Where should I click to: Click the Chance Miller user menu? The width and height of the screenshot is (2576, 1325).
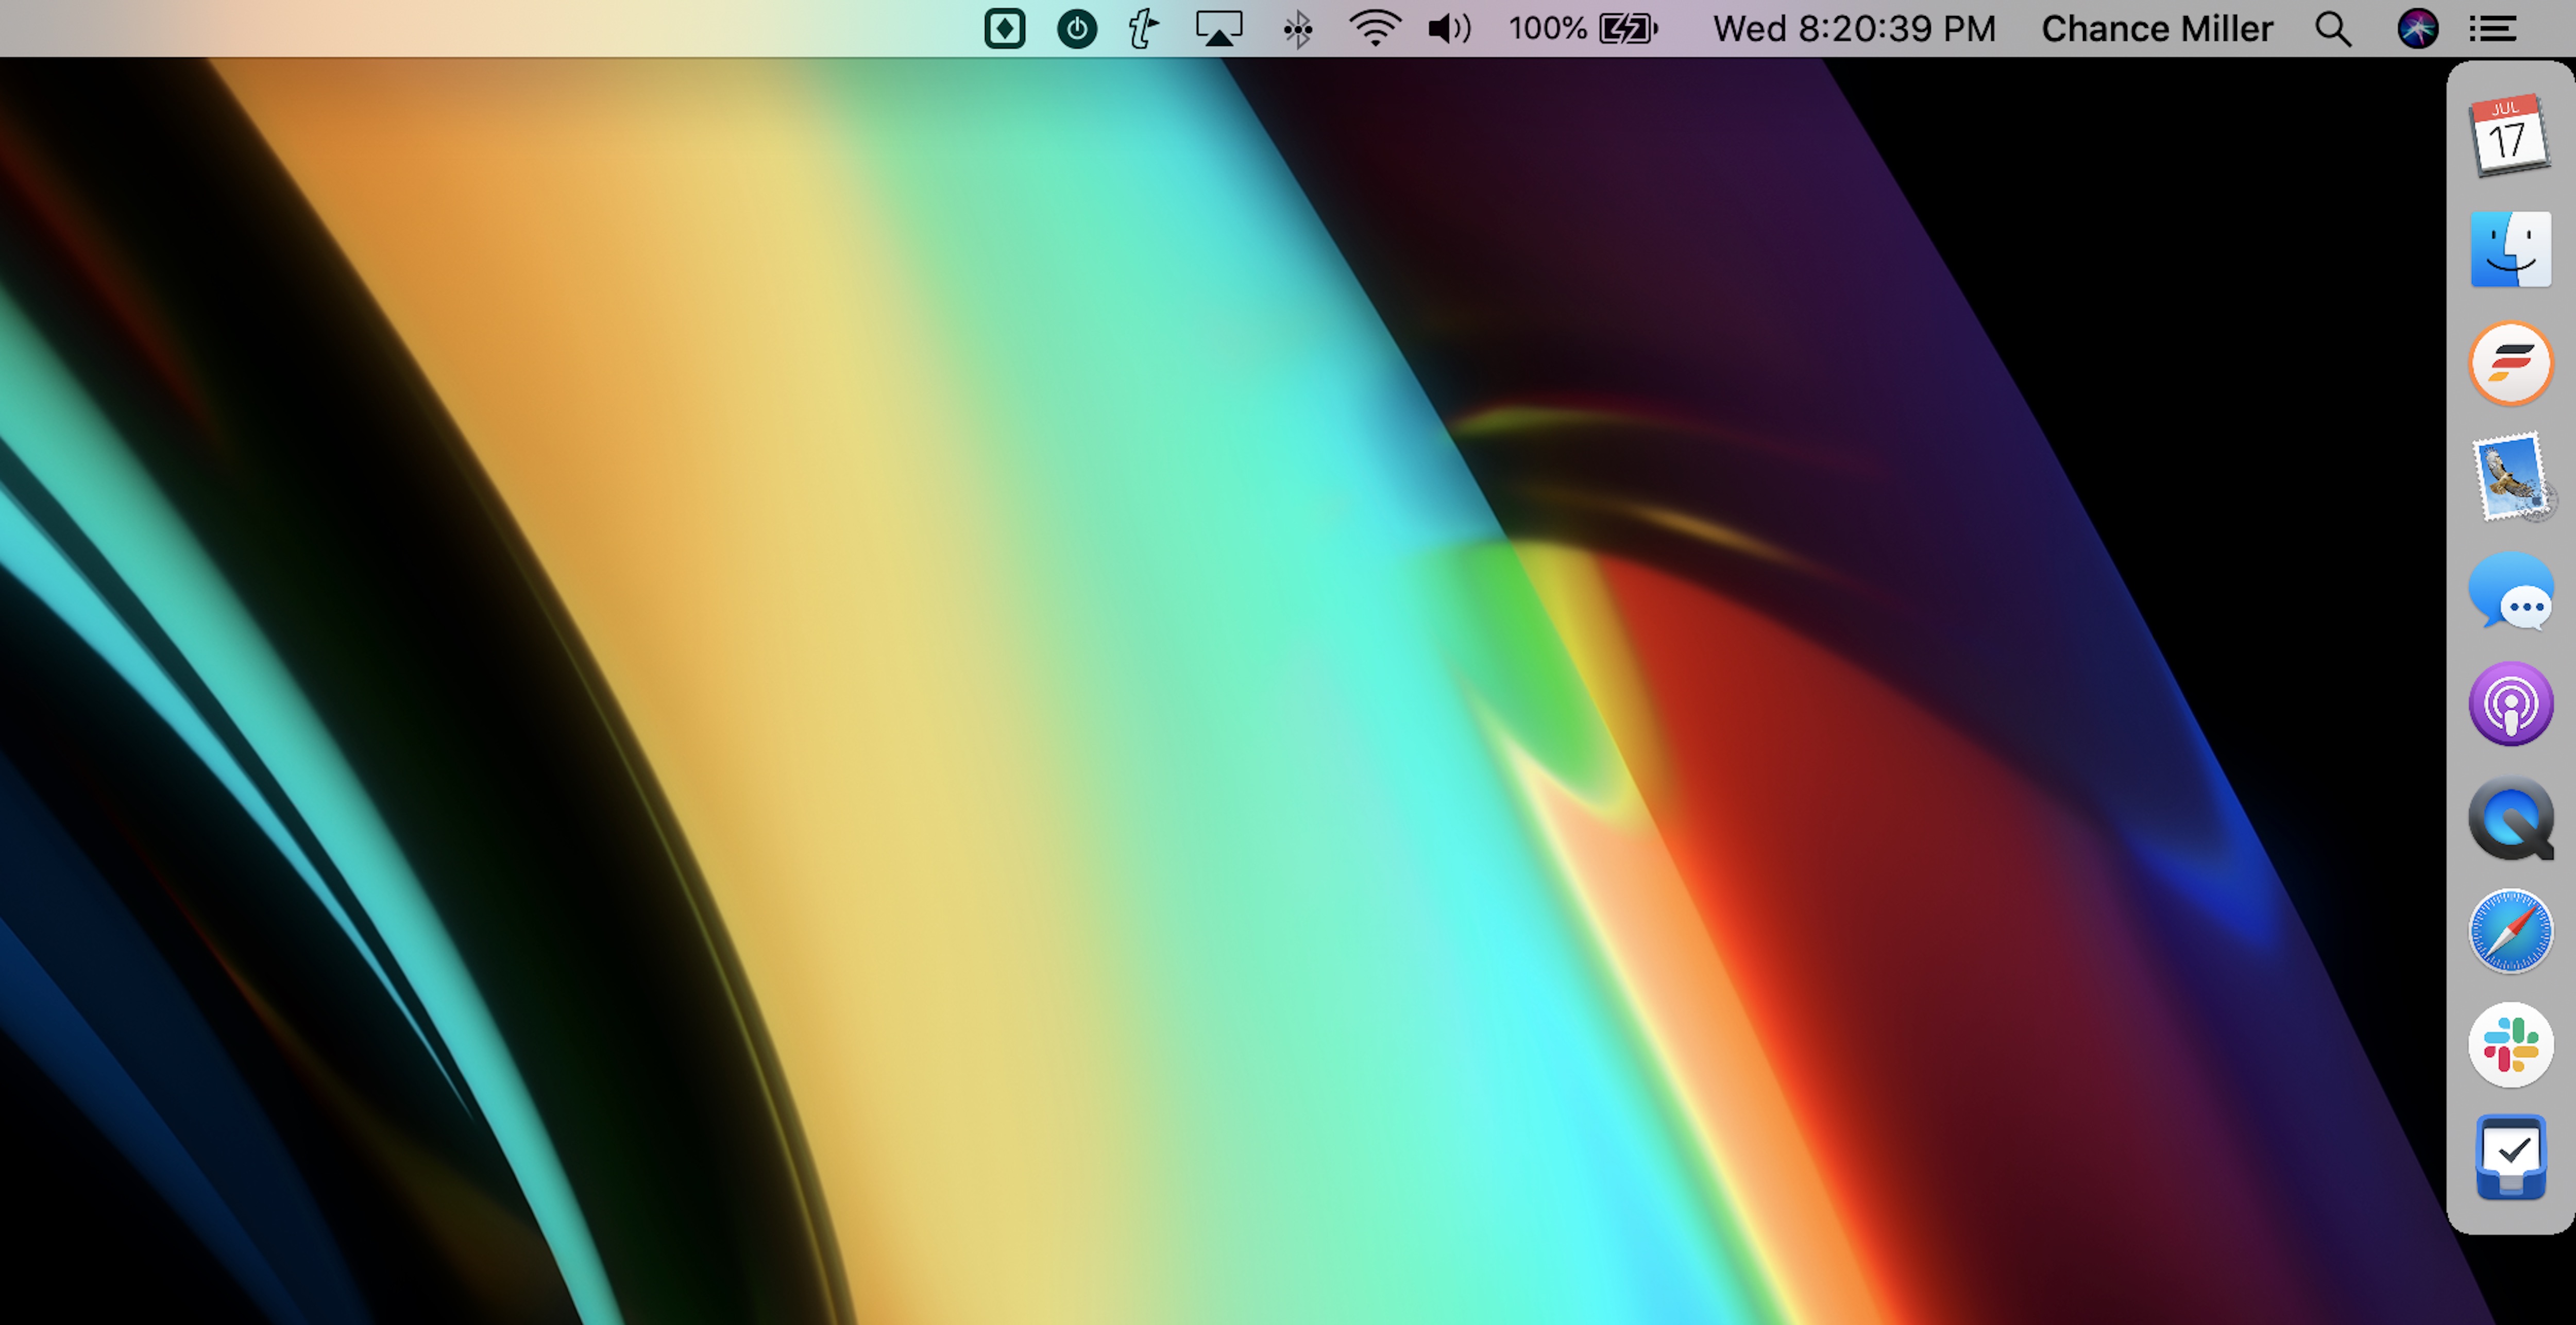pos(2156,28)
